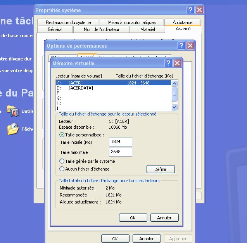247x243 pixels.
Task: Click the Minimale autorisée value 2 Mo
Action: (x=110, y=188)
